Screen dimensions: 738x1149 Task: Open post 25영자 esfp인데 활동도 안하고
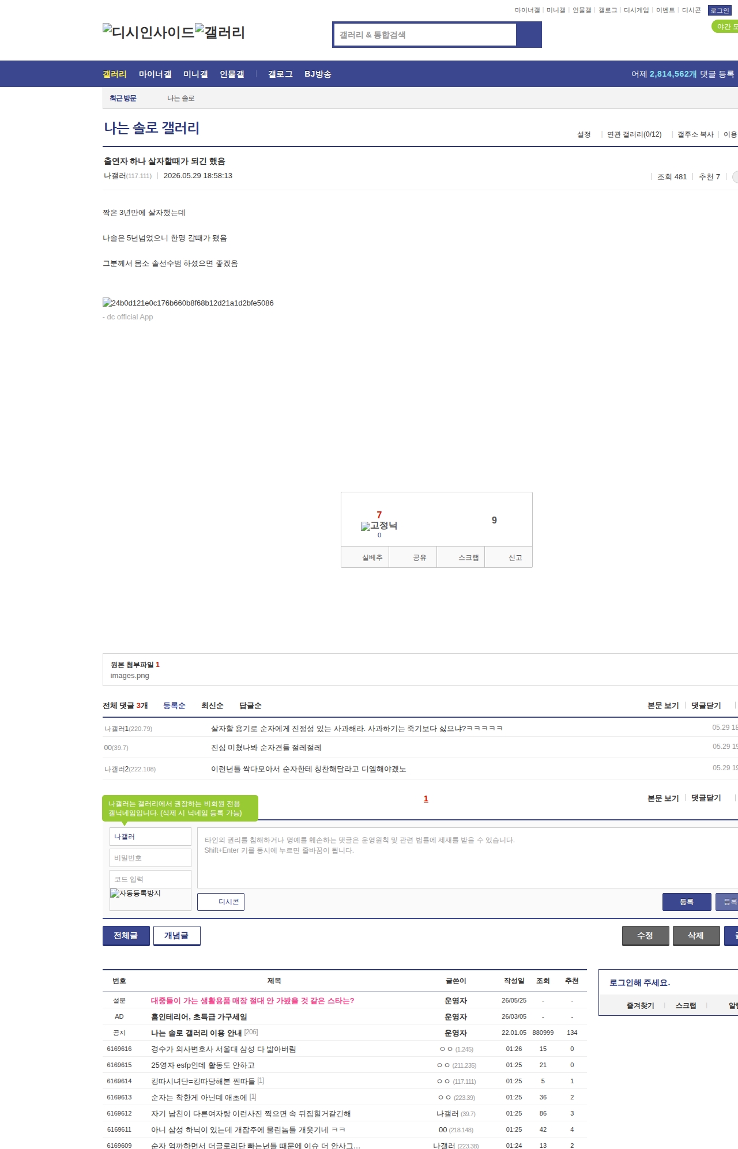pyautogui.click(x=203, y=1065)
